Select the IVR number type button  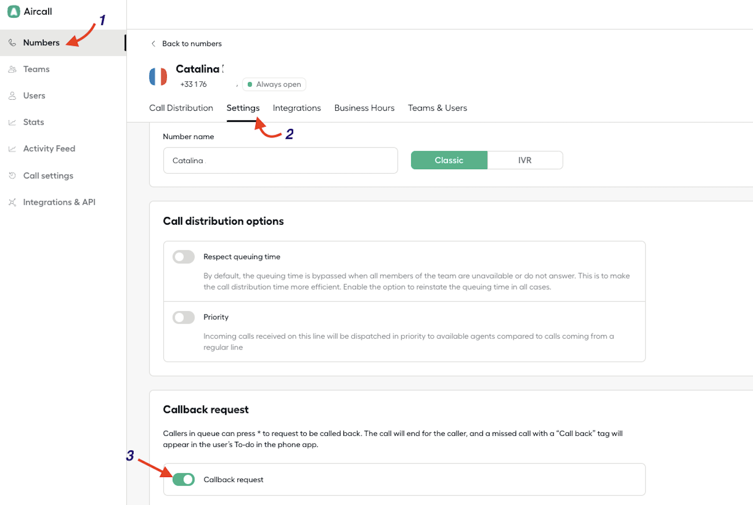(x=525, y=160)
